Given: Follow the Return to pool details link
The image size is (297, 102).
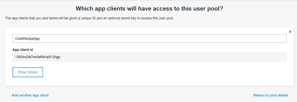Looking at the screenshot, I should tap(271, 95).
